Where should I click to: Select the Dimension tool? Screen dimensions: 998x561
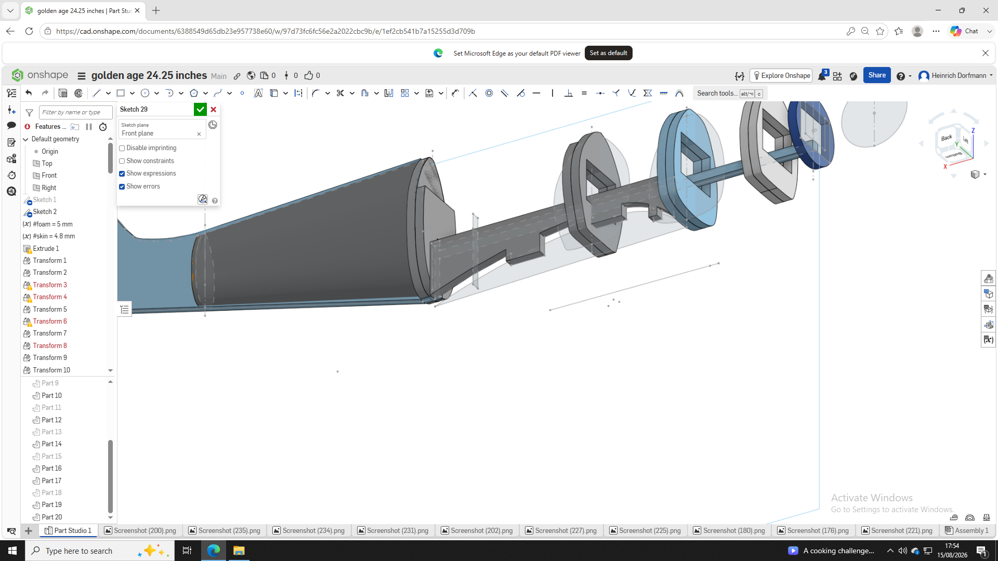coord(455,93)
